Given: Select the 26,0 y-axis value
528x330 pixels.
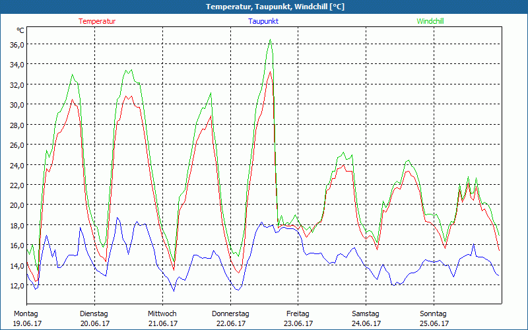Looking at the screenshot, I should point(17,145).
